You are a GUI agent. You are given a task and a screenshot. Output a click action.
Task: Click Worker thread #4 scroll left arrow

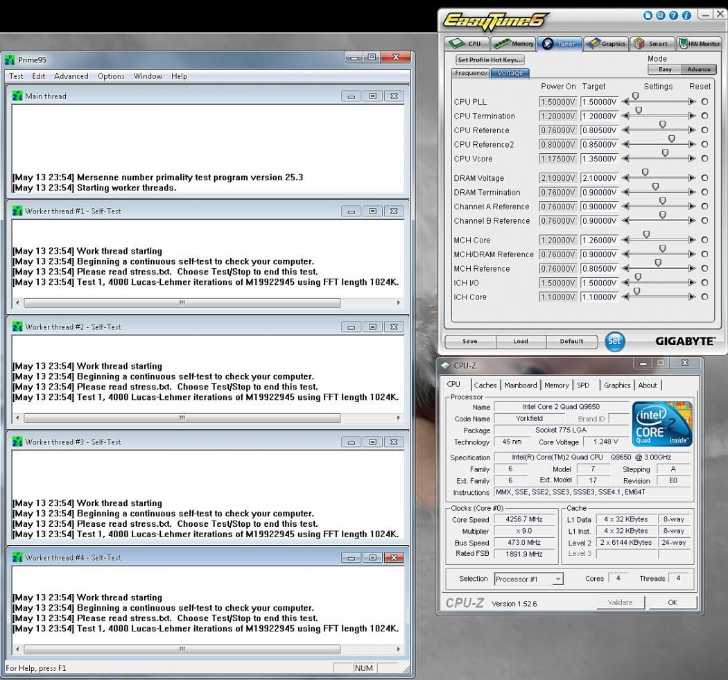point(17,649)
